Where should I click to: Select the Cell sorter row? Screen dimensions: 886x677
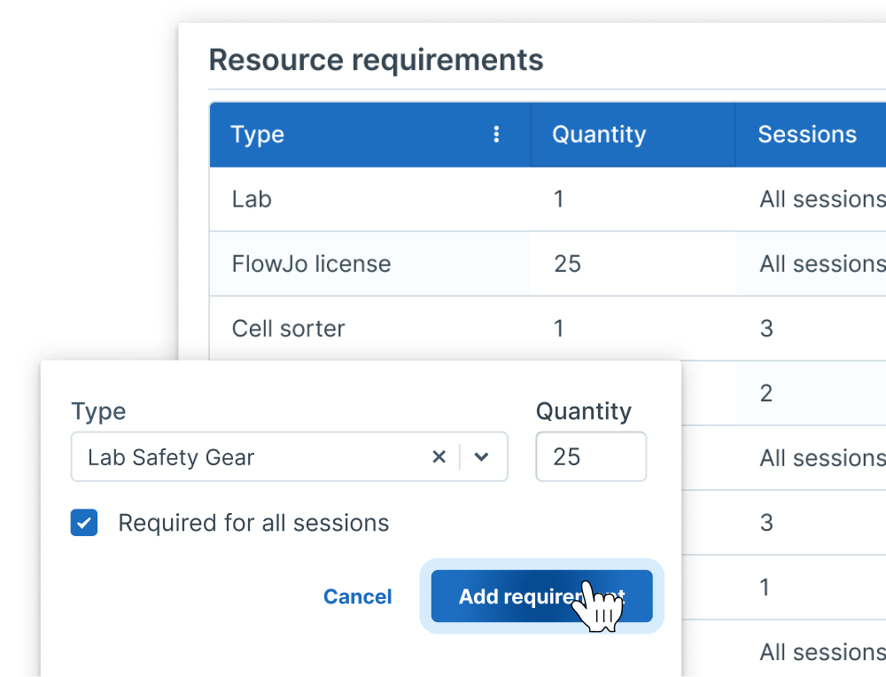[x=288, y=329]
